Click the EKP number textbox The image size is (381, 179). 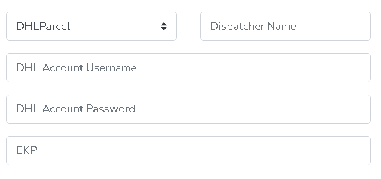[x=188, y=151]
